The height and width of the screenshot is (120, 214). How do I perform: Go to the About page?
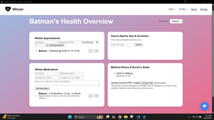pyautogui.click(x=194, y=9)
